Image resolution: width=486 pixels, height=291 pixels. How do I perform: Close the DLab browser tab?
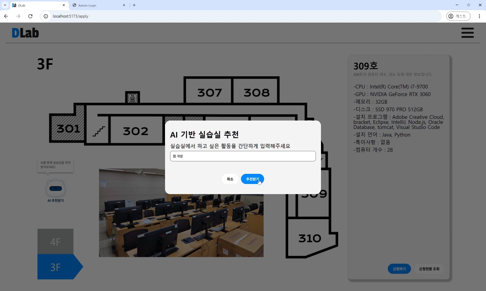[x=64, y=5]
